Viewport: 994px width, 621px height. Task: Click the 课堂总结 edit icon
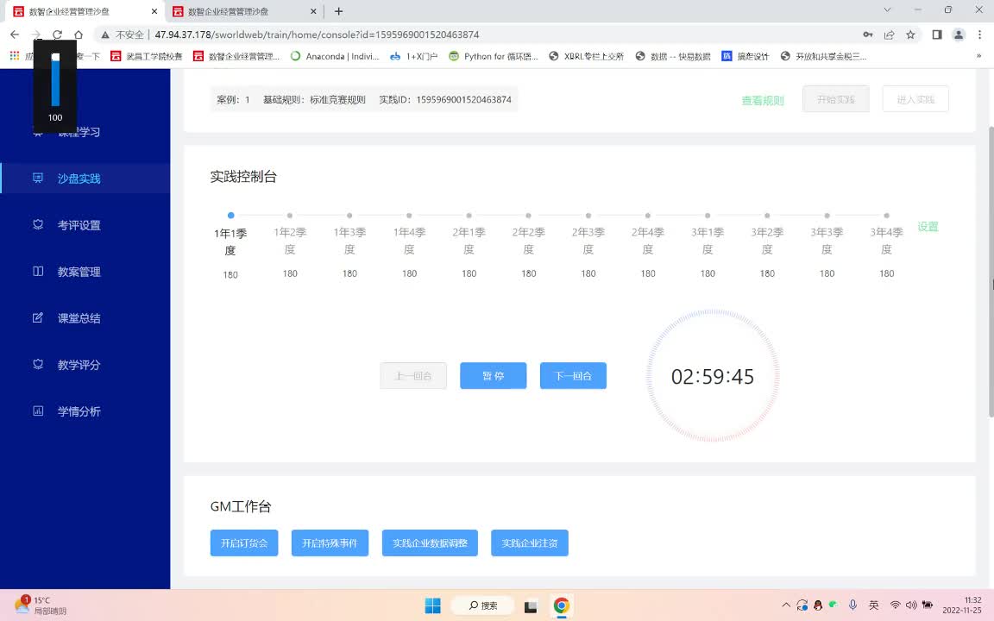tap(38, 317)
